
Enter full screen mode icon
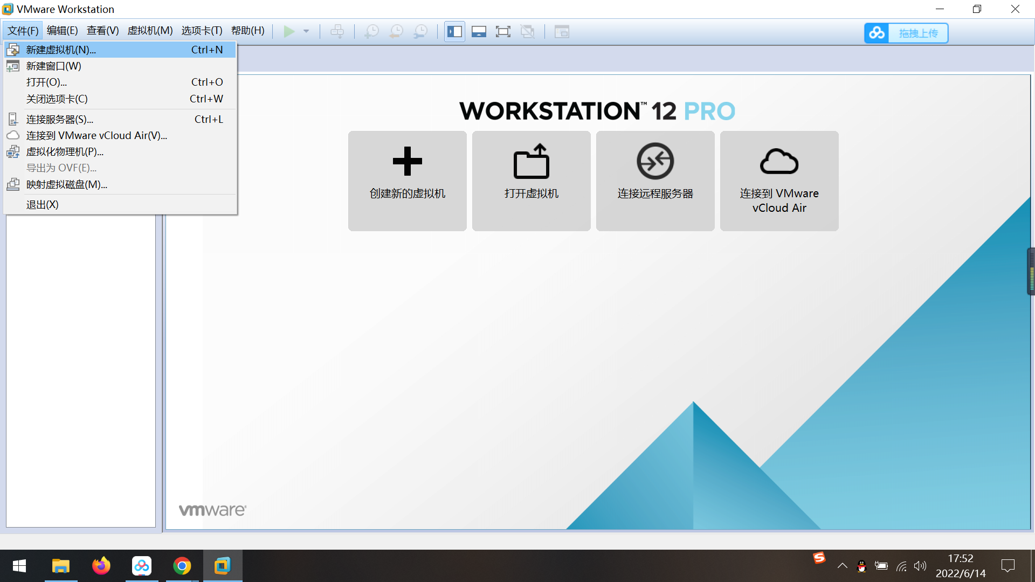pyautogui.click(x=503, y=32)
